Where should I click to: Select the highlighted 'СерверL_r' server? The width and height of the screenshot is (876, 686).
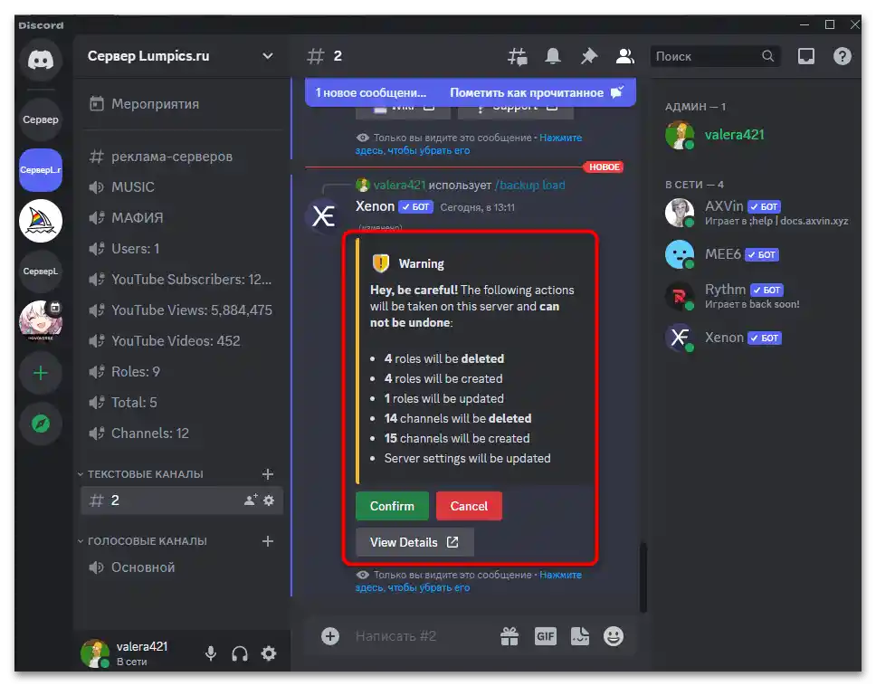(41, 170)
